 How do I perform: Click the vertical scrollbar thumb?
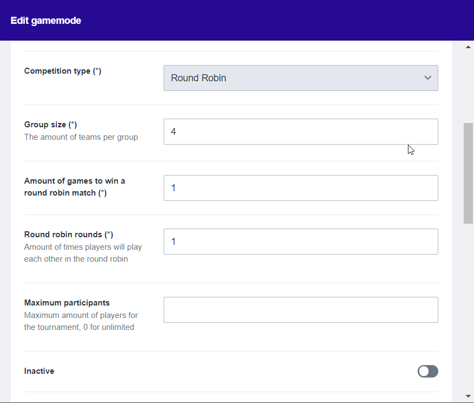(x=468, y=173)
